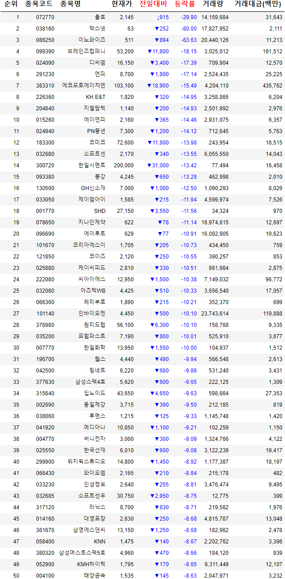Select stock name 지엘팜텍
This screenshot has width=285, height=579.
95,109
